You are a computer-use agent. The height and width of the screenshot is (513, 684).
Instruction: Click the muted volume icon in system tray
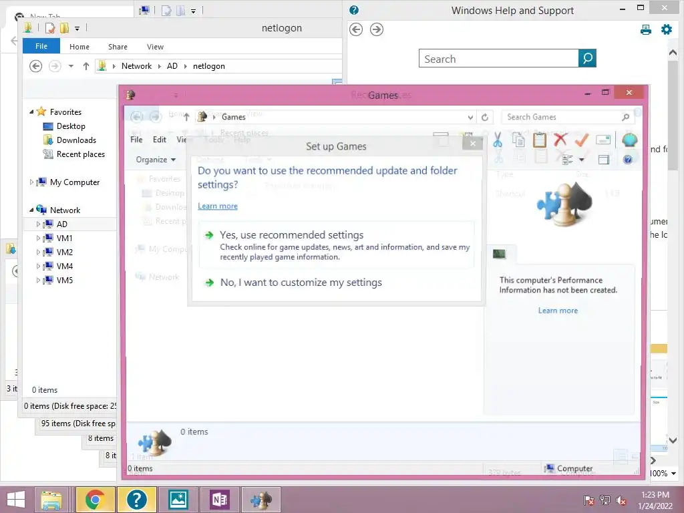[621, 500]
